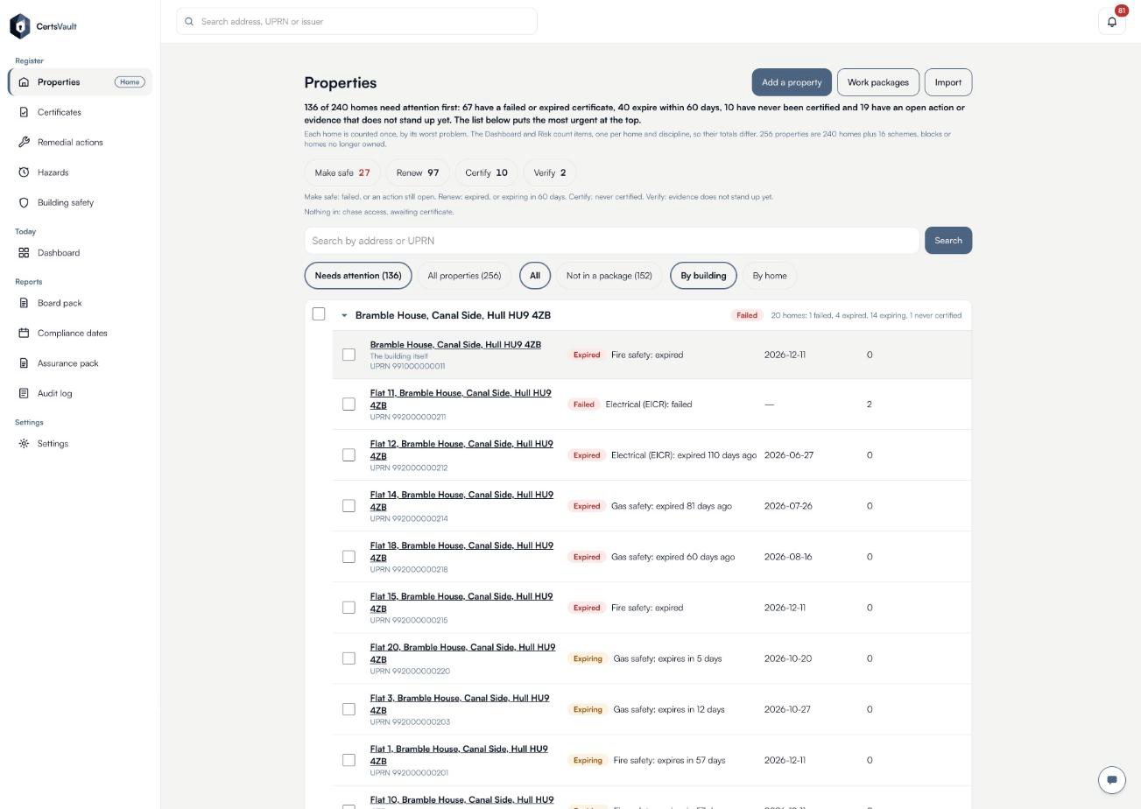Screen dimensions: 1141x809
Task: Tick checkbox for Flat 11 row
Action: point(349,404)
